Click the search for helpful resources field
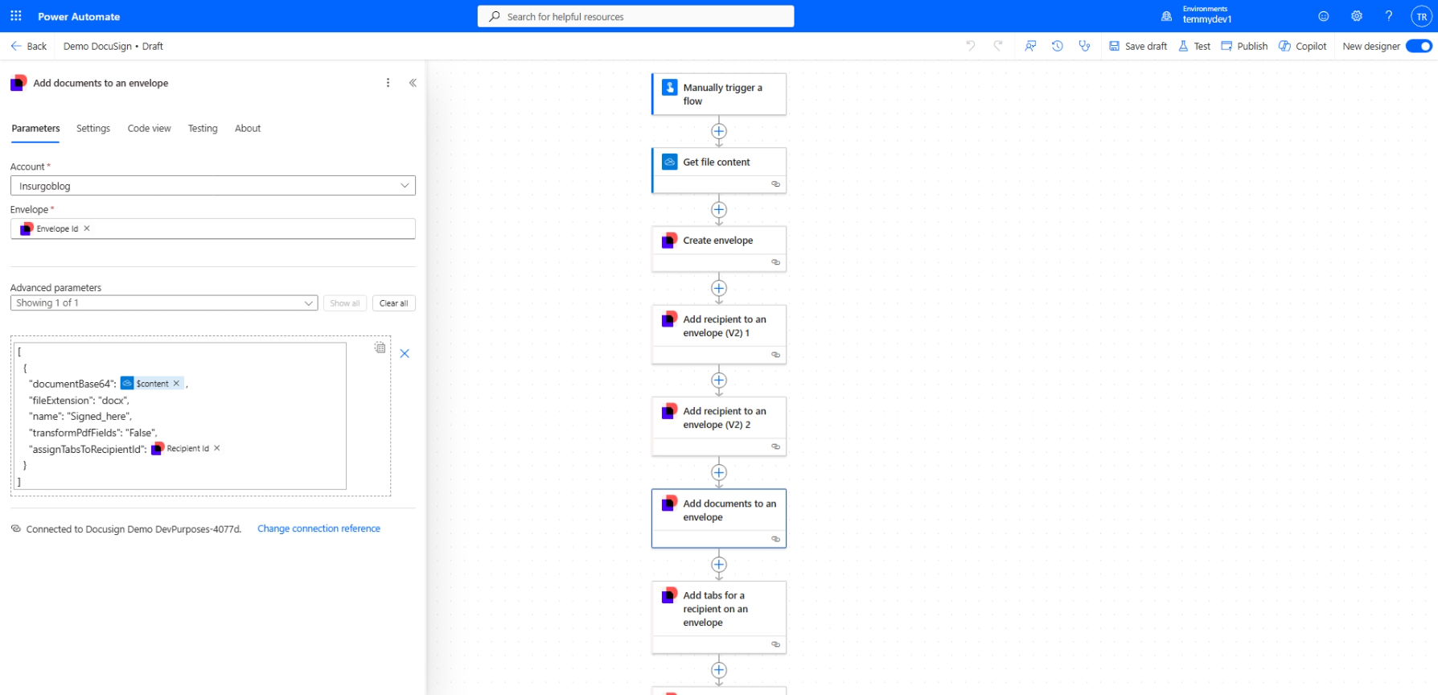The image size is (1438, 695). (635, 16)
